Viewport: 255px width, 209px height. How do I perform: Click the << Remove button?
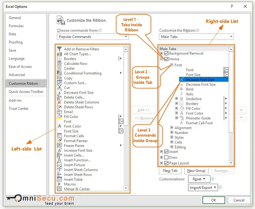pyautogui.click(x=143, y=118)
